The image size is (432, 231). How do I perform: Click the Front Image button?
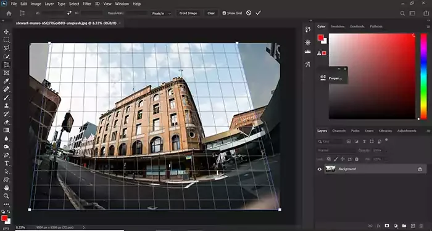tap(188, 13)
